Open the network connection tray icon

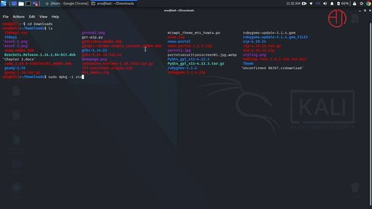pyautogui.click(x=311, y=3)
